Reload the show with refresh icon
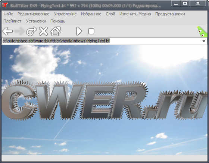The width and height of the screenshot is (209, 163). click(31, 31)
